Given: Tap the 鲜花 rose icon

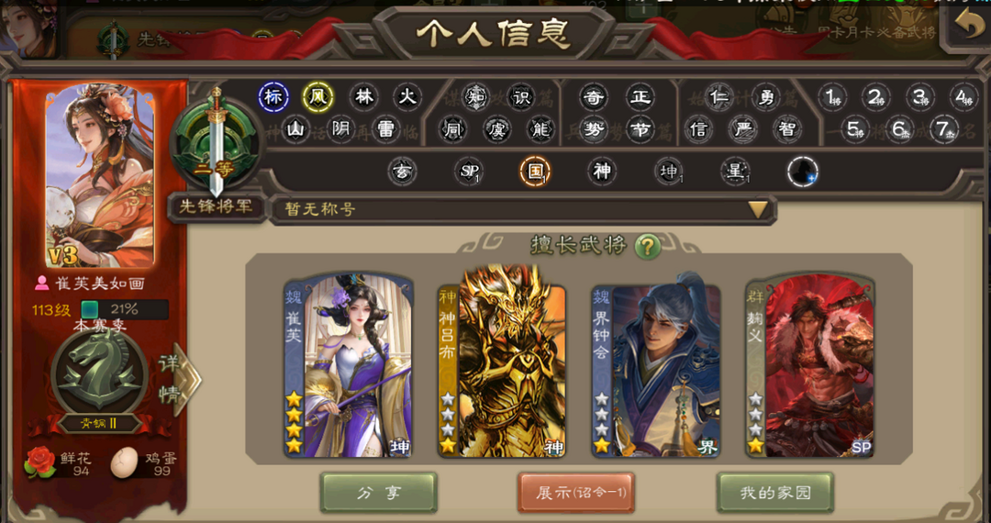Looking at the screenshot, I should 39,463.
